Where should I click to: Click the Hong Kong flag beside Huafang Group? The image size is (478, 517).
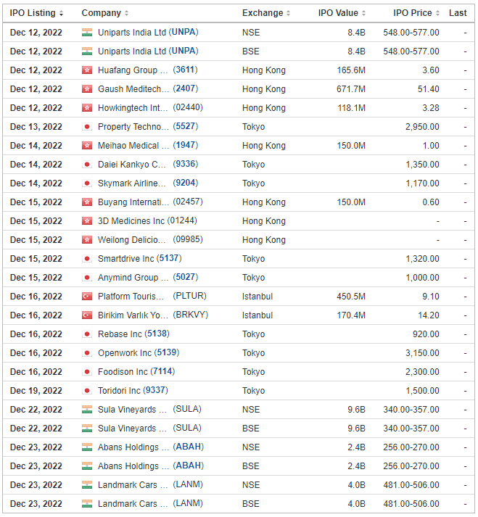pyautogui.click(x=87, y=70)
